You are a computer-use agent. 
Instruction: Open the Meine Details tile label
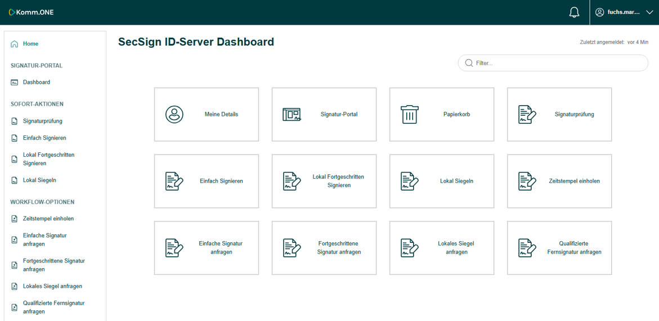point(222,114)
